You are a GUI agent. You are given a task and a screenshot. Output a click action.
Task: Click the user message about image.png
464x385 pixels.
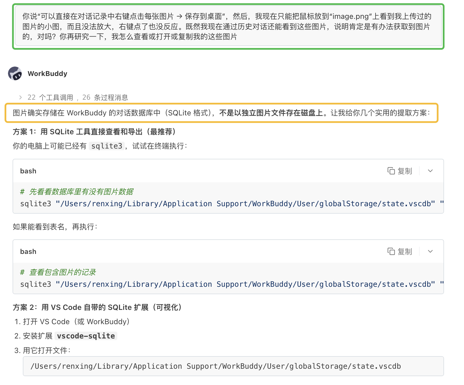point(228,26)
